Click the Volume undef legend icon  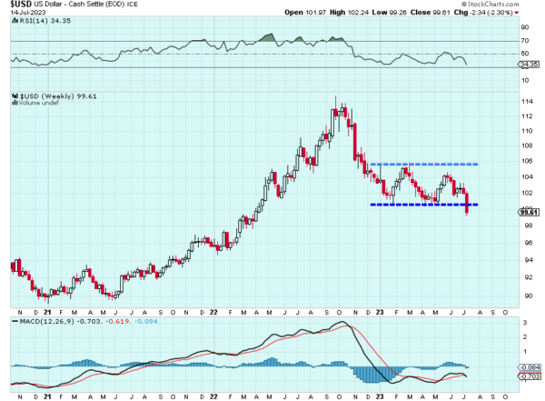[x=14, y=104]
